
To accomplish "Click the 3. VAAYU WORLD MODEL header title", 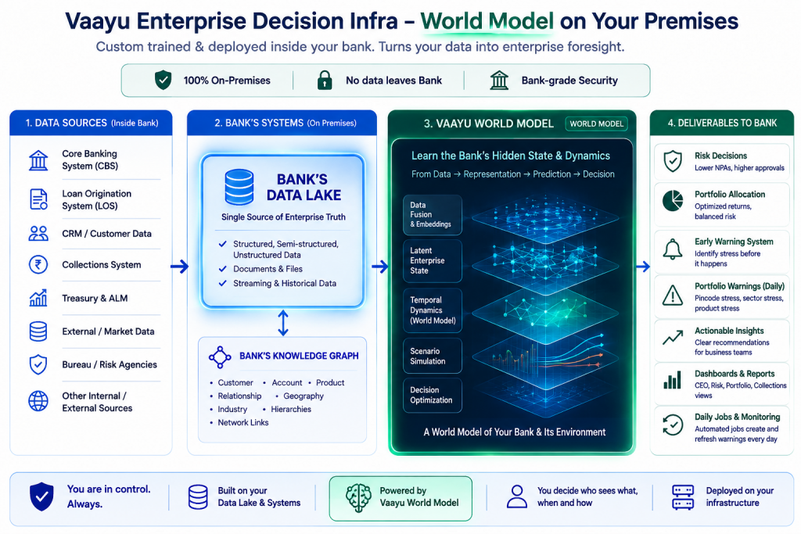I will [x=488, y=124].
